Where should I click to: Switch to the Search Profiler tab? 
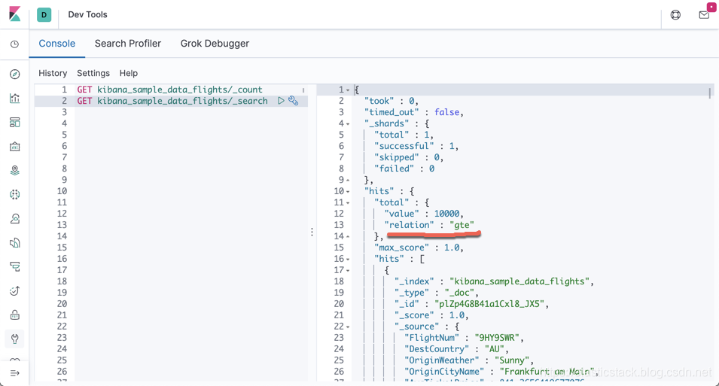point(128,44)
